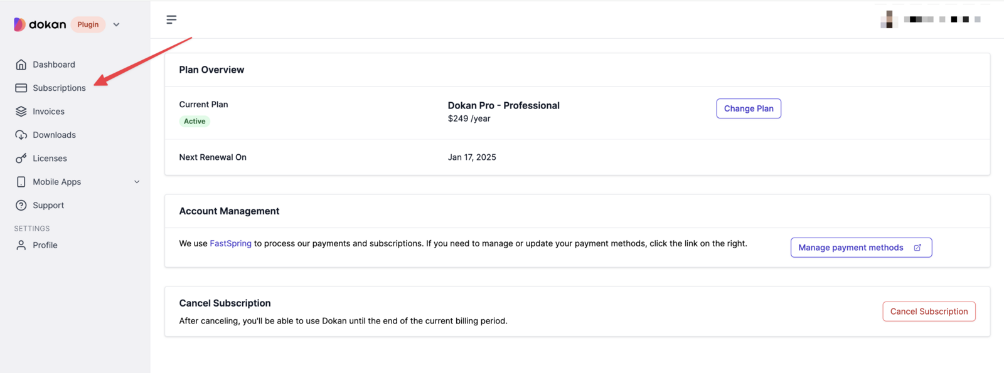Image resolution: width=1004 pixels, height=373 pixels.
Task: Expand the Mobile Apps submenu chevron
Action: tap(137, 182)
